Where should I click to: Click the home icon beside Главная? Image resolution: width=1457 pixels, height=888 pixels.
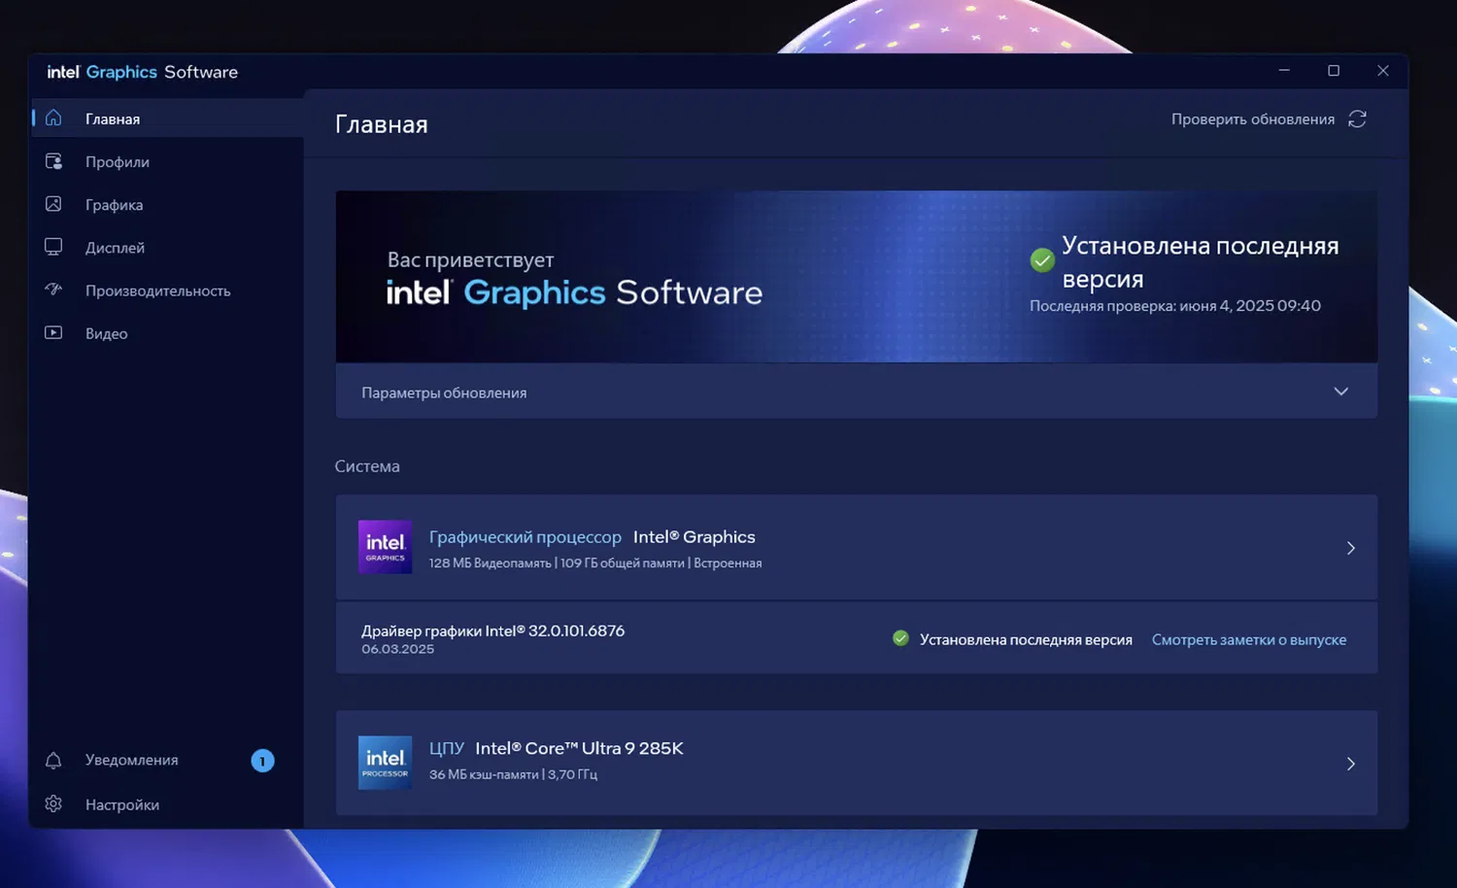[53, 118]
